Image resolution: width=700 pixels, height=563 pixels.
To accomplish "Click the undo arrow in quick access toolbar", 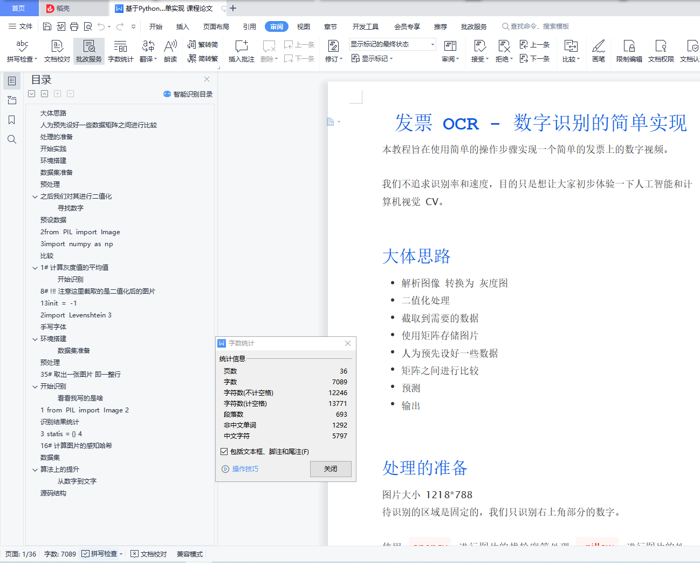I will 101,26.
